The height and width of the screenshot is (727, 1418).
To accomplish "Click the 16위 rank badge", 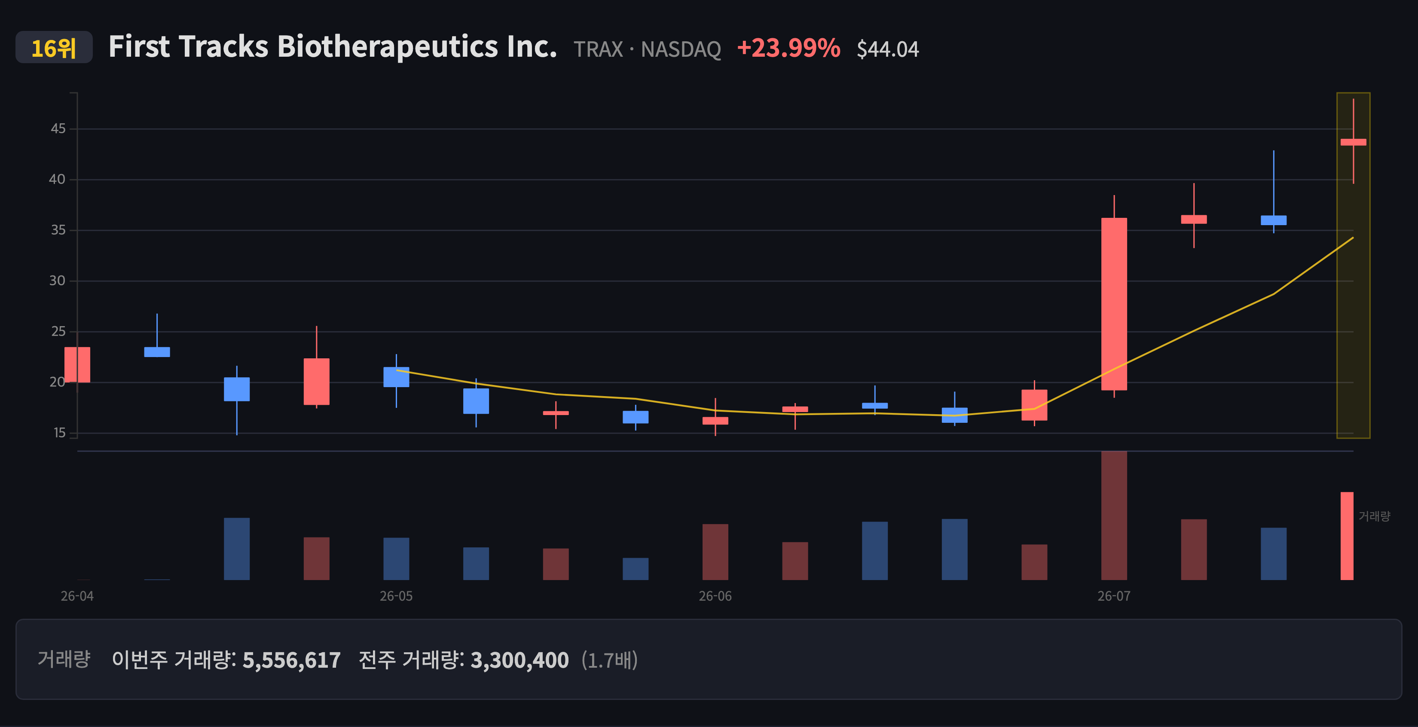I will click(54, 47).
